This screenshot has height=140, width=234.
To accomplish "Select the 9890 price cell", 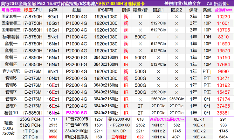I will (224, 71).
